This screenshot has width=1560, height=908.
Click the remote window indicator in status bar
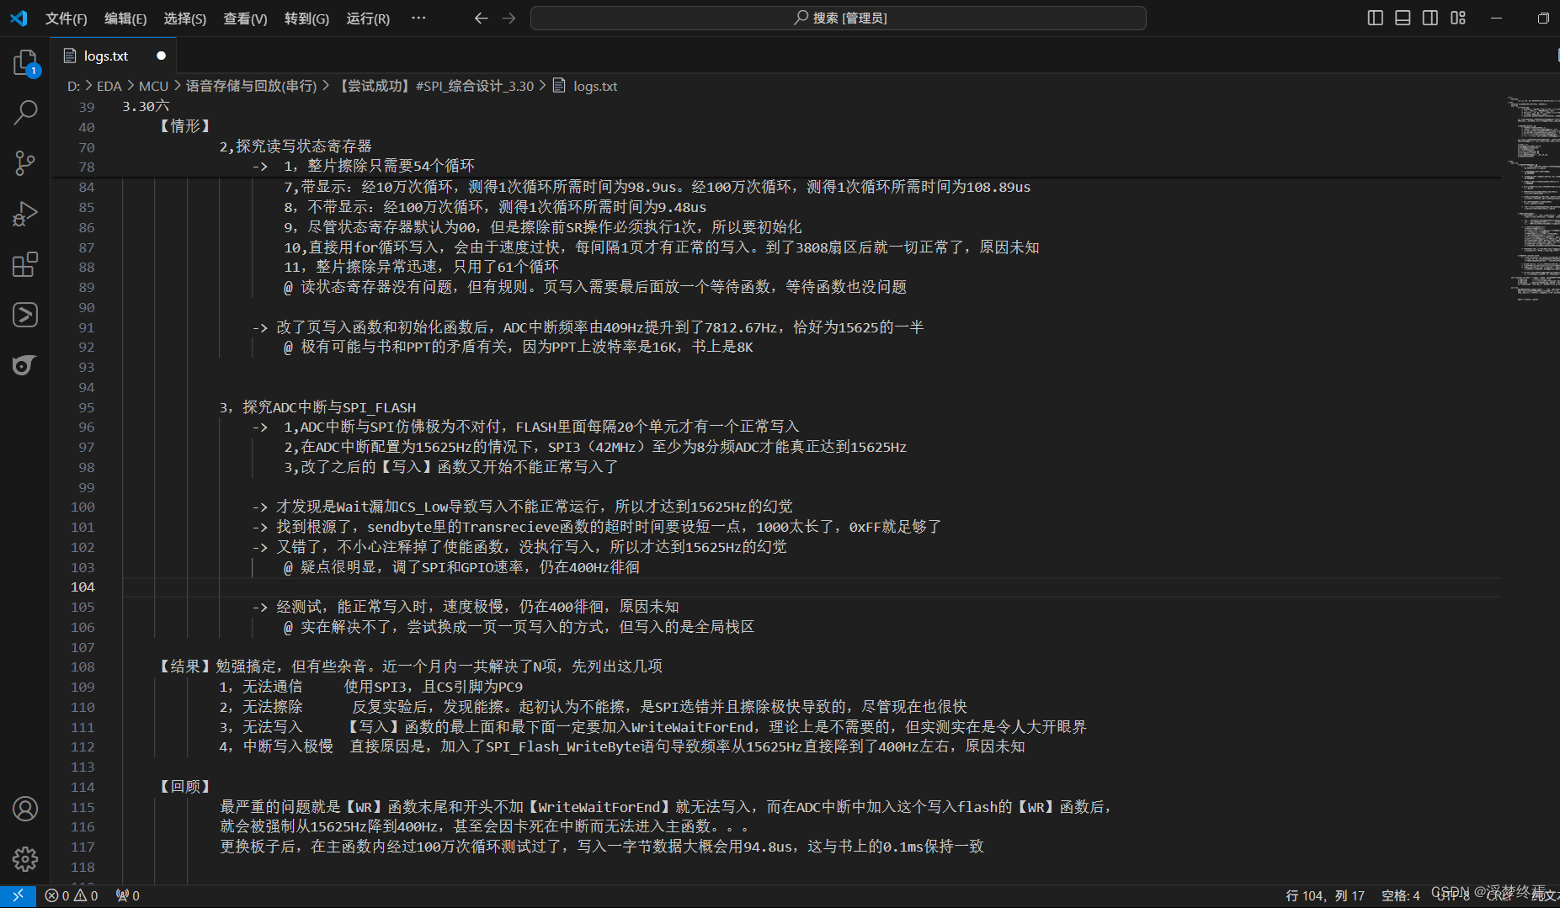(x=18, y=895)
